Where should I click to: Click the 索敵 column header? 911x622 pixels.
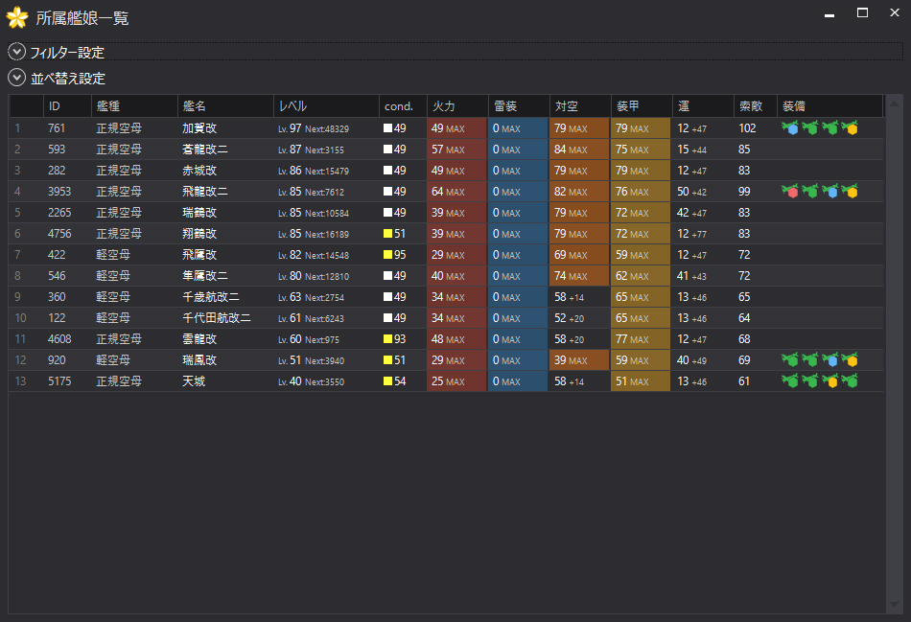(756, 106)
